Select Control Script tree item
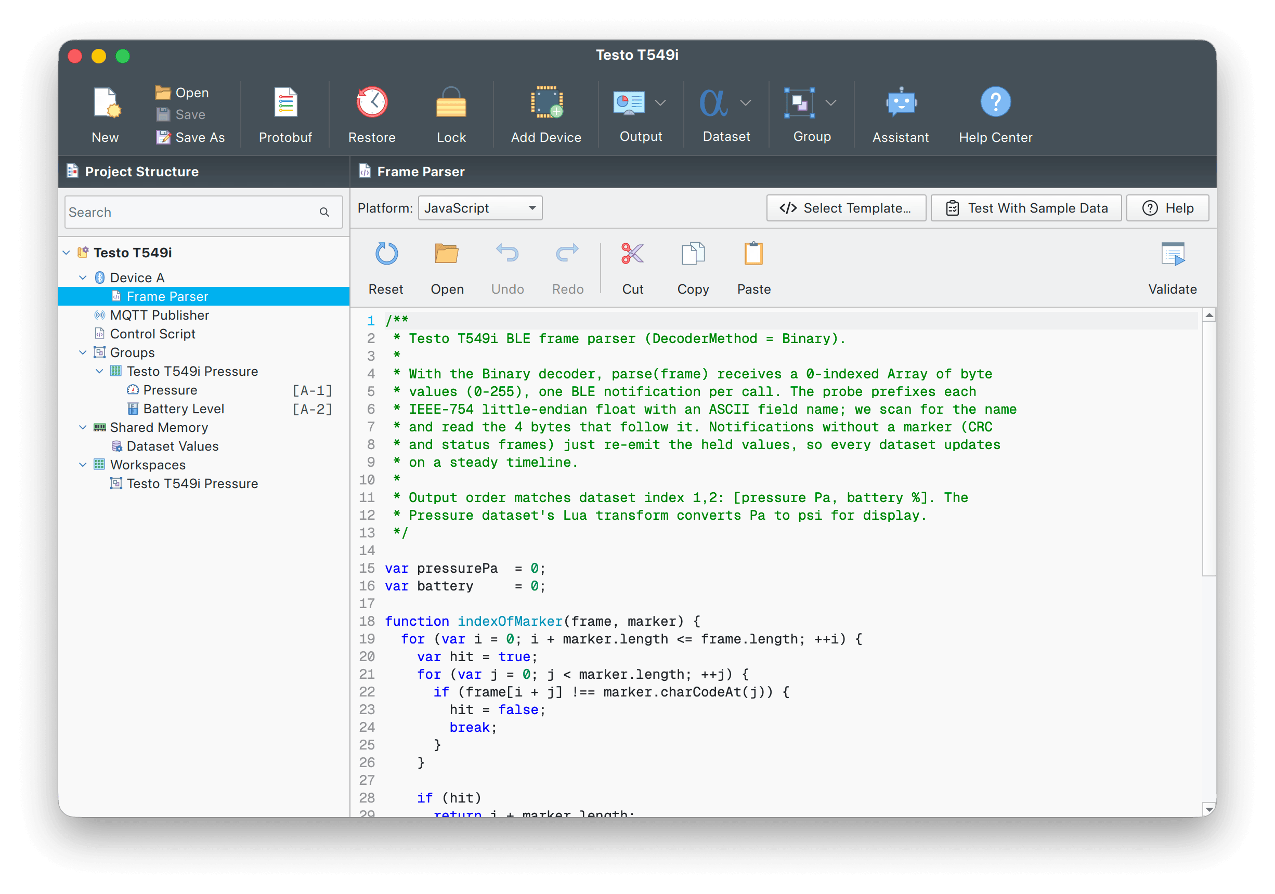This screenshot has height=894, width=1275. click(x=203, y=334)
